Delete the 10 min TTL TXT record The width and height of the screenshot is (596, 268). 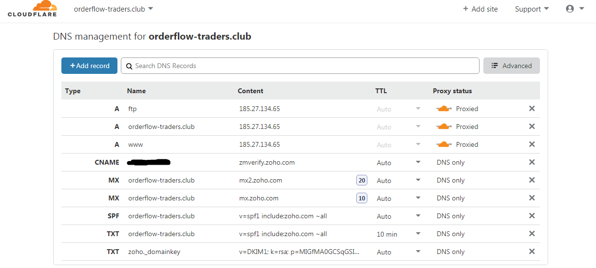click(532, 234)
